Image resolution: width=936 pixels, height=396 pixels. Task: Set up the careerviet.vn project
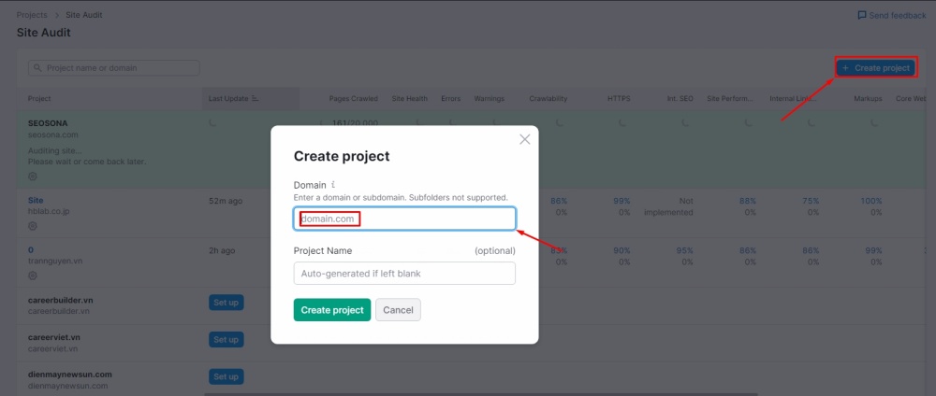pyautogui.click(x=226, y=340)
